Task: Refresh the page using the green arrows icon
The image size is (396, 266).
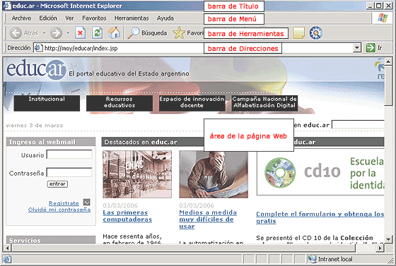Action: 98,33
